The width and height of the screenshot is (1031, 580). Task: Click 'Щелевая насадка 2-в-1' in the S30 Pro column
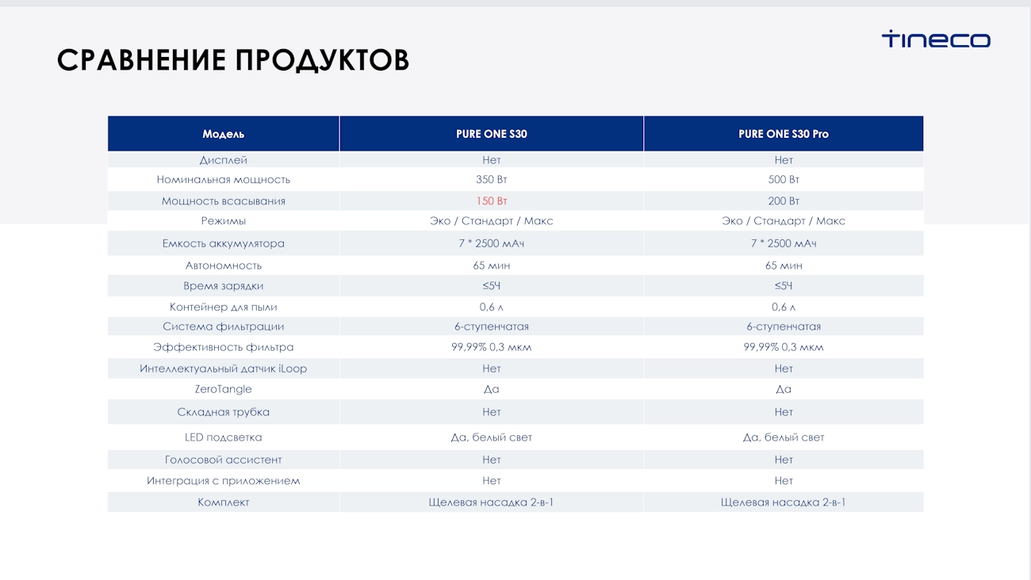784,502
